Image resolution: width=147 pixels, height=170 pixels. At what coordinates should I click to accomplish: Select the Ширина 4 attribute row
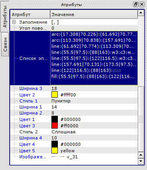point(74,138)
